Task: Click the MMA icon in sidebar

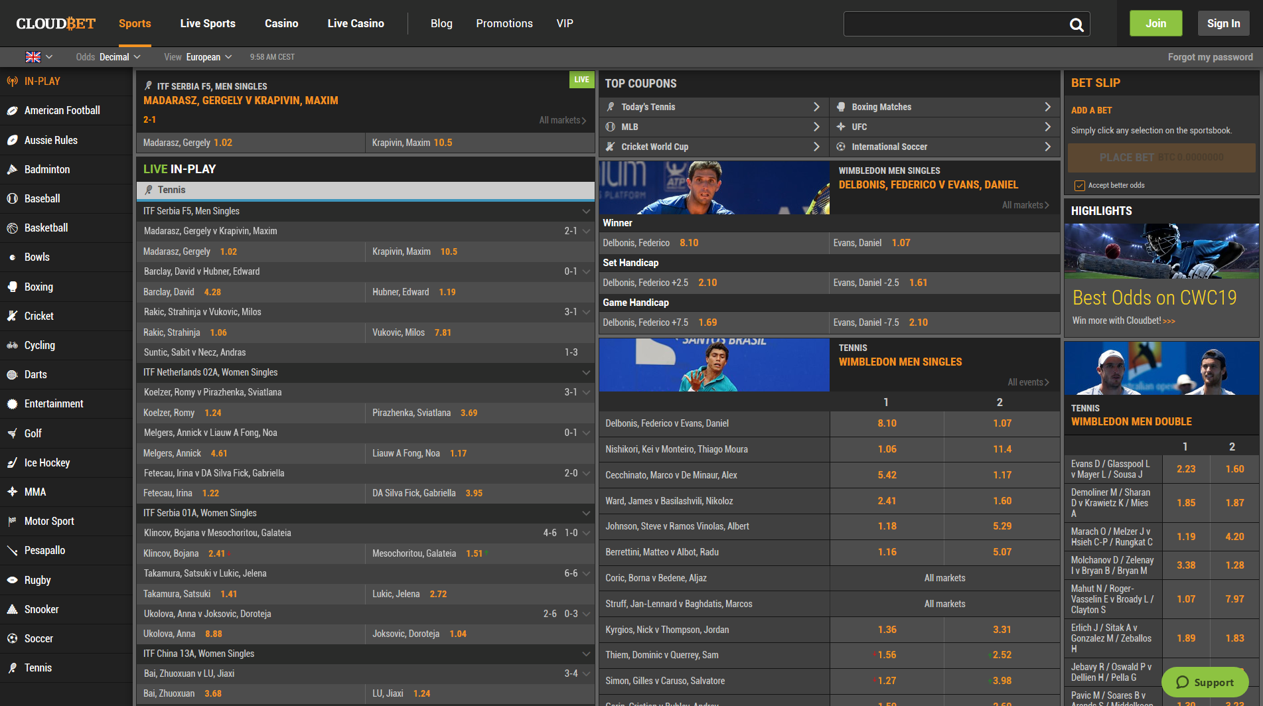Action: (x=12, y=492)
